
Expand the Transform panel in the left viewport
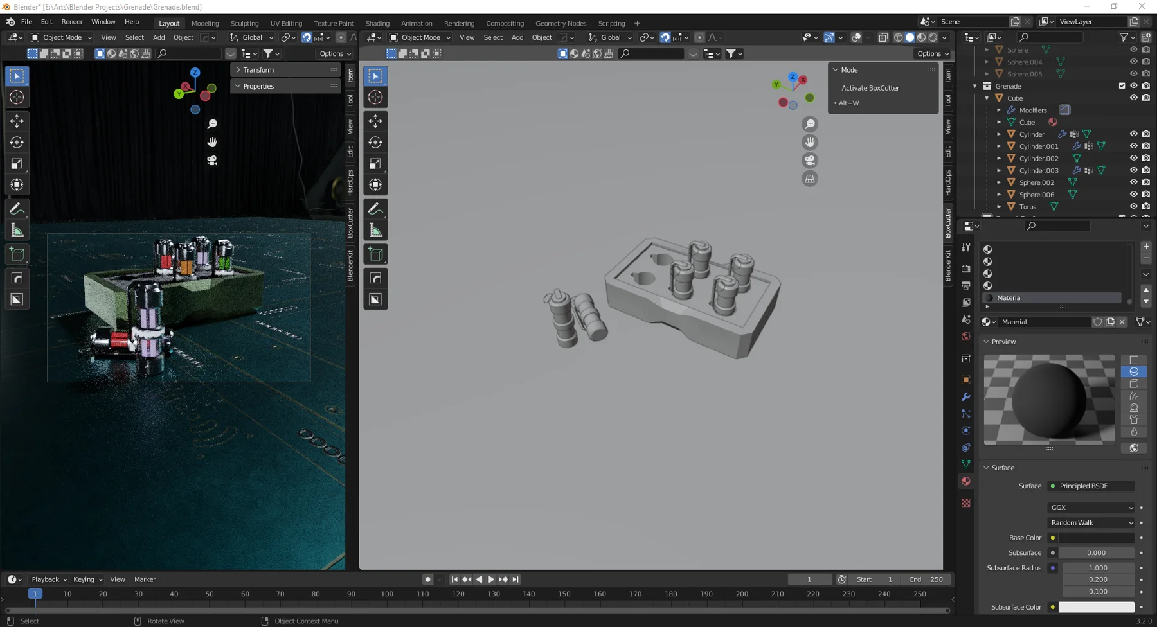[x=285, y=70]
